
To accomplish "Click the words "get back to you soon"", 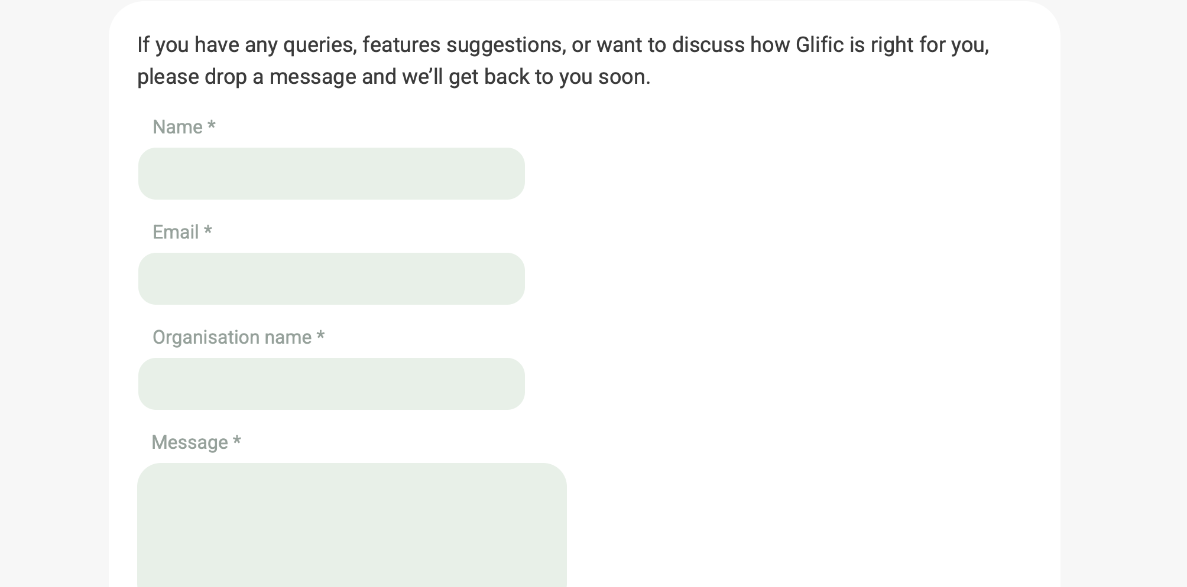I will pos(549,77).
